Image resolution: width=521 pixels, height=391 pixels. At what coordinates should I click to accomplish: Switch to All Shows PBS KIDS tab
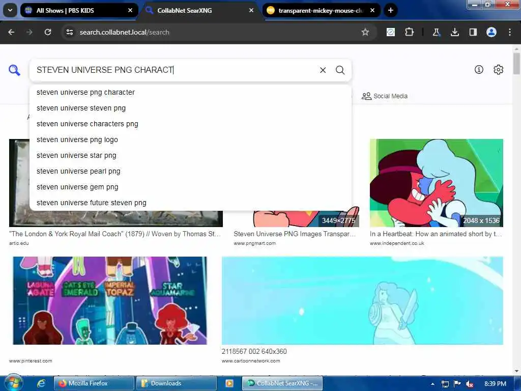click(79, 10)
